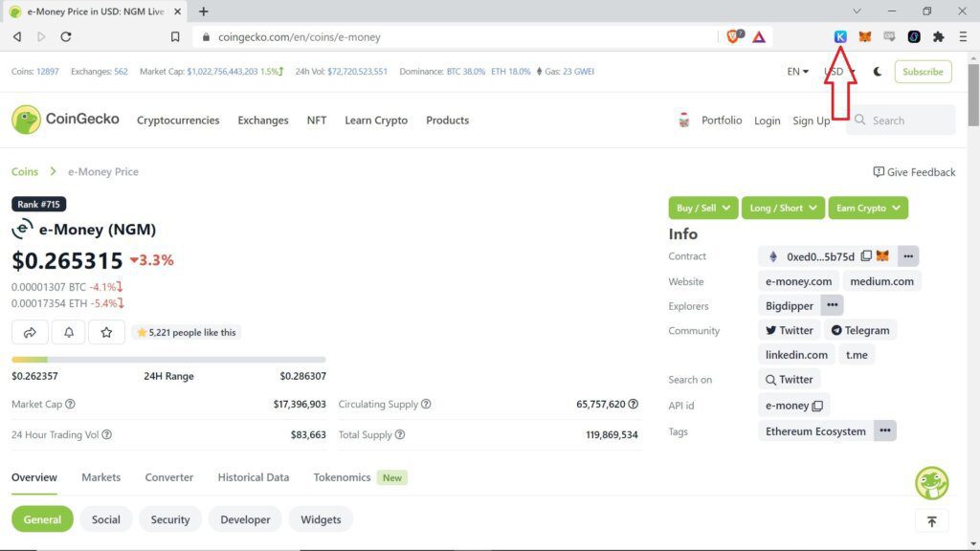980x551 pixels.
Task: Set a price alert with the bell icon
Action: pos(68,332)
